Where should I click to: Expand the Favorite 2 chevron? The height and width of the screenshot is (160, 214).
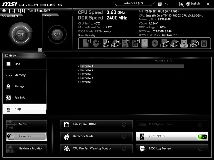click(x=78, y=70)
